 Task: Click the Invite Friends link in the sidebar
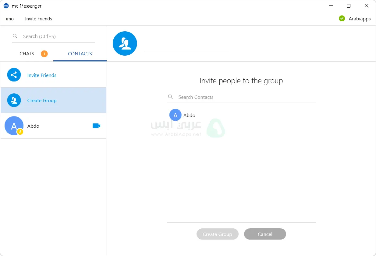click(42, 75)
